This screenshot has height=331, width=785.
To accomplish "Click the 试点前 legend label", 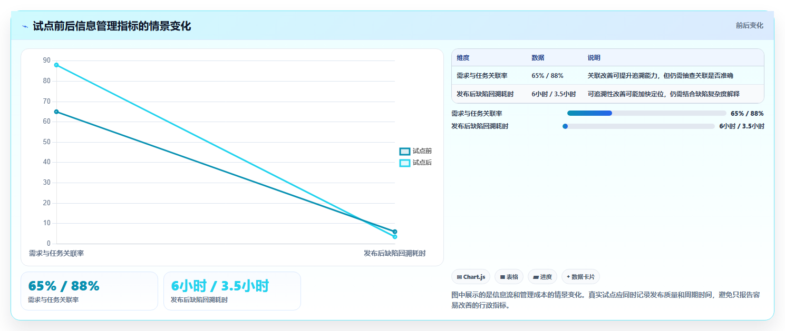I will click(422, 151).
